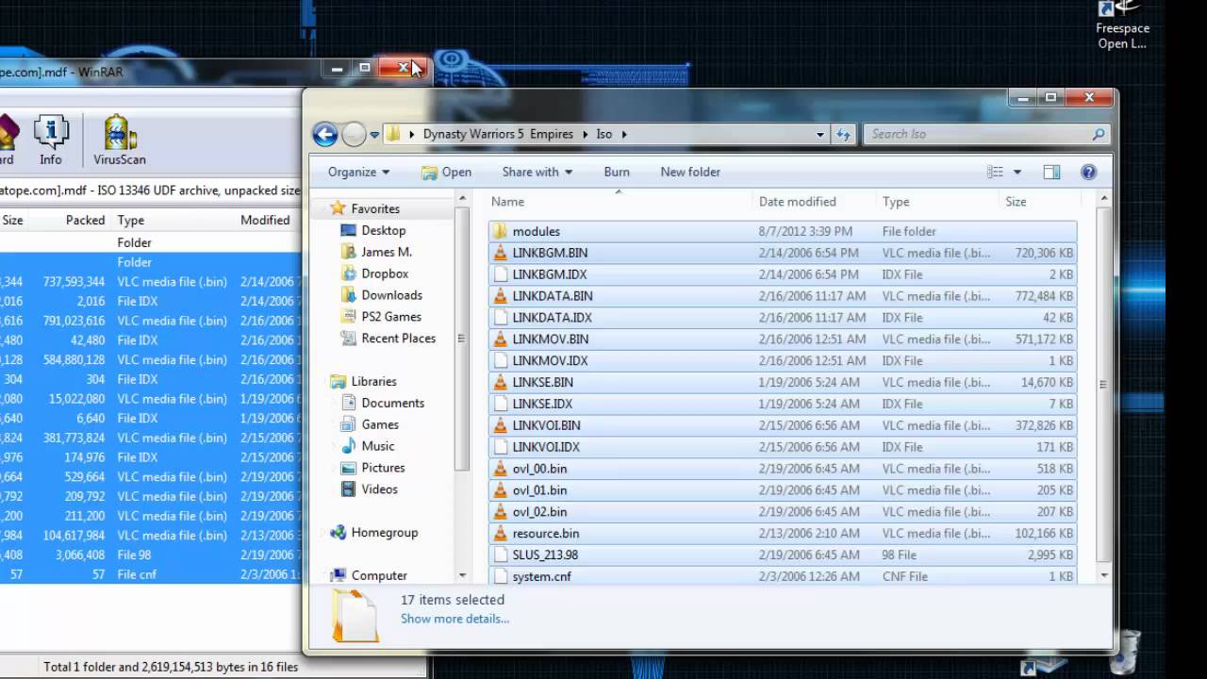Viewport: 1207px width, 679px height.
Task: Click the change view icon in Explorer
Action: point(995,172)
